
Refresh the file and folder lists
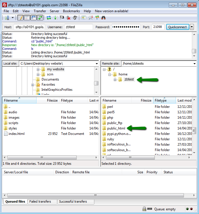click(x=49, y=18)
